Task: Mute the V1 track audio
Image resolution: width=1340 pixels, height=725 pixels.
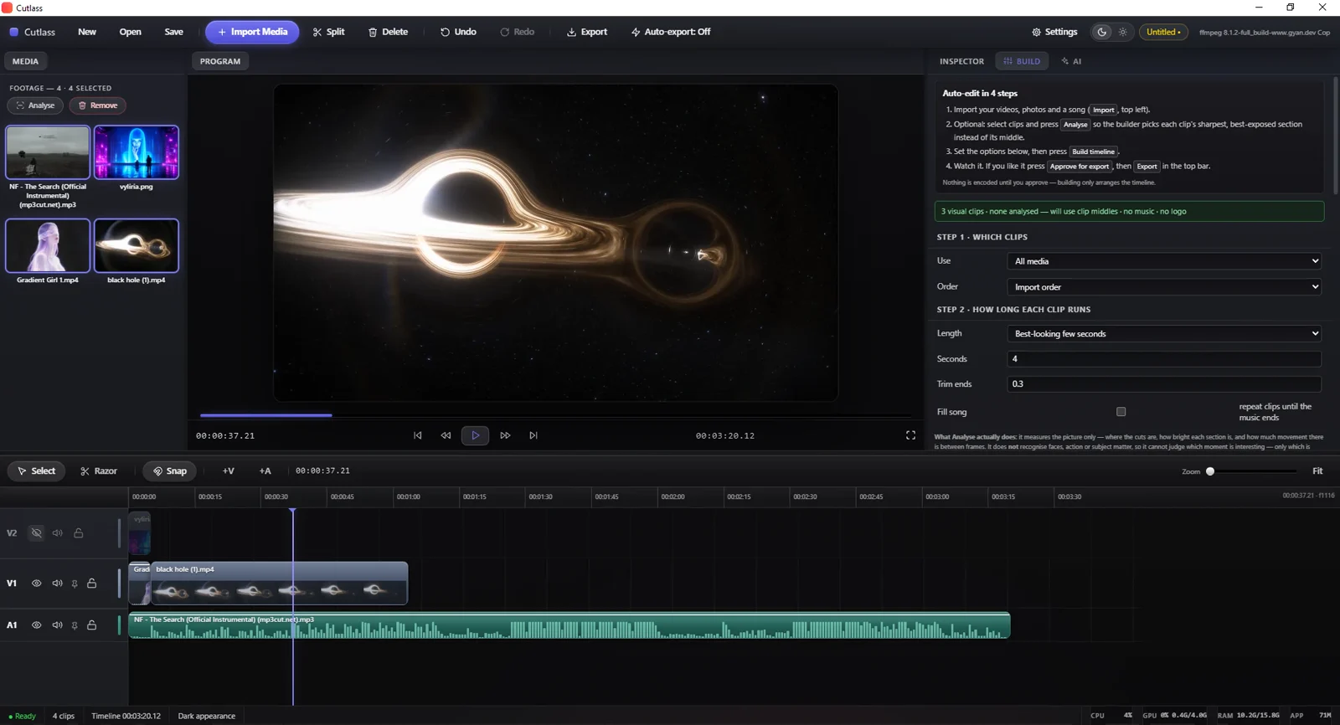Action: 57,584
